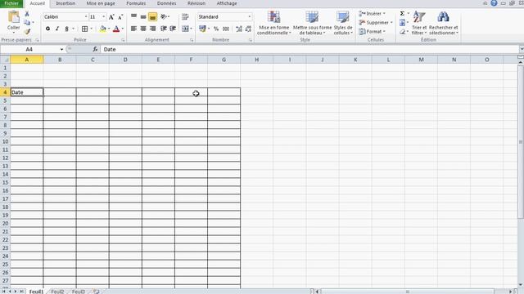Align cell contents to the top
Screen dimensions: 524x294
click(x=133, y=16)
